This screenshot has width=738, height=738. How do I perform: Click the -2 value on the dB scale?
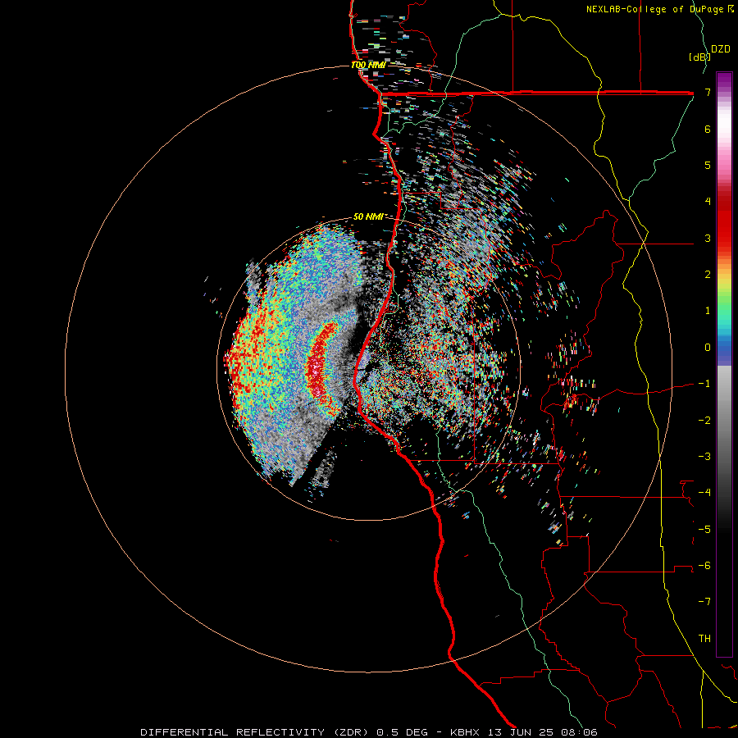(x=704, y=421)
